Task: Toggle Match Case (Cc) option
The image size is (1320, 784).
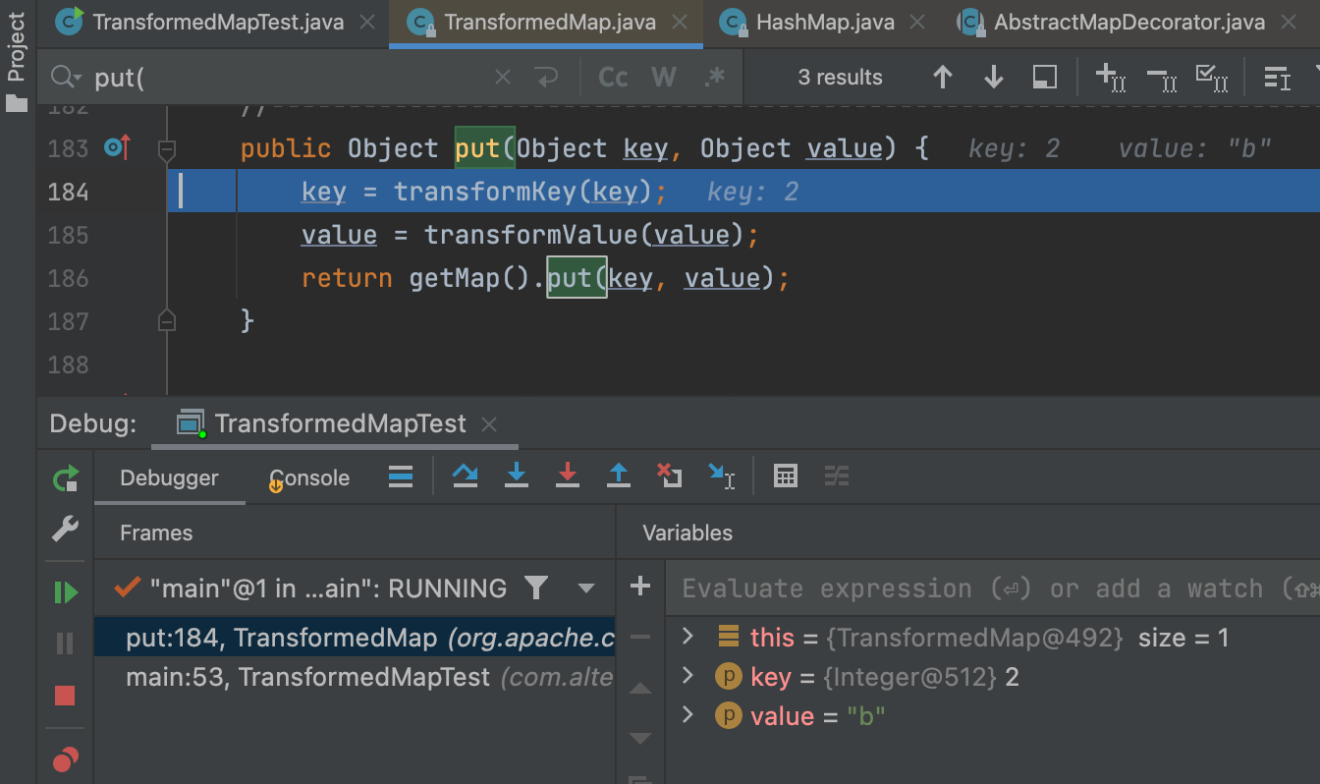Action: click(x=613, y=78)
